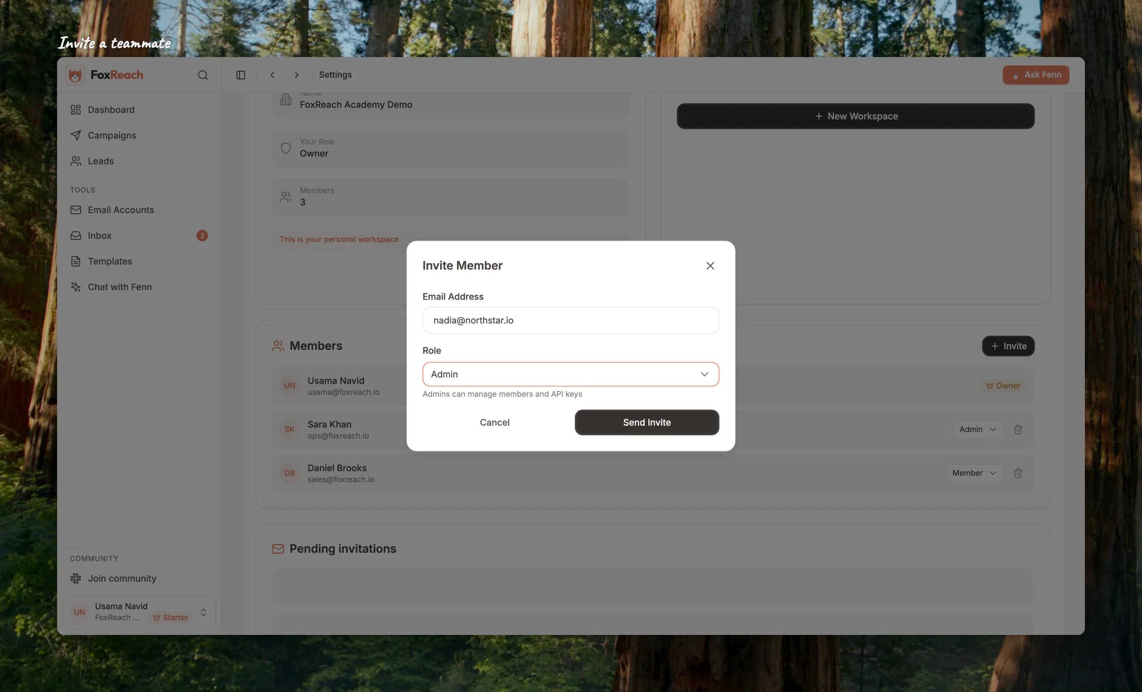Viewport: 1142px width, 692px height.
Task: Delete Sara Khan with the trash icon
Action: (x=1018, y=429)
